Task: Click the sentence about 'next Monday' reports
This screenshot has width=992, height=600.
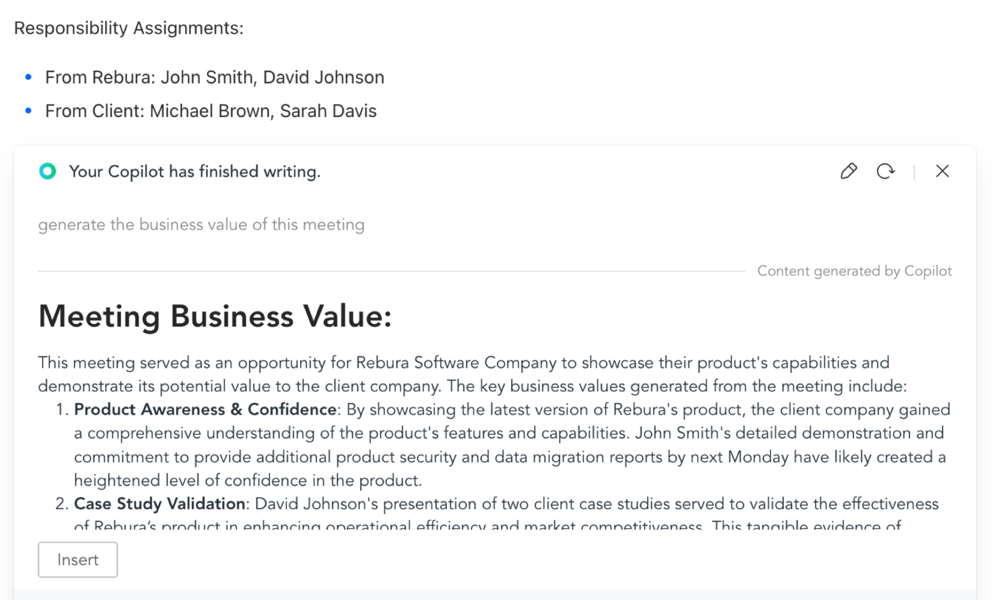Action: click(509, 457)
